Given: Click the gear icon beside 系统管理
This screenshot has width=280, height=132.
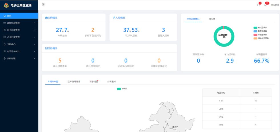Looking at the screenshot, I should coord(5,58).
